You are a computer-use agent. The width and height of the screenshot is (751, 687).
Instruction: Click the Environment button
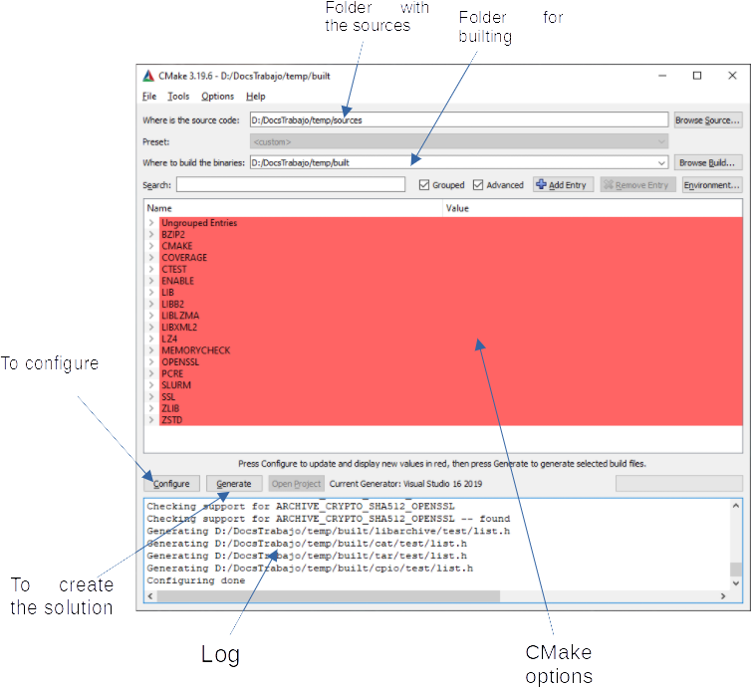712,185
